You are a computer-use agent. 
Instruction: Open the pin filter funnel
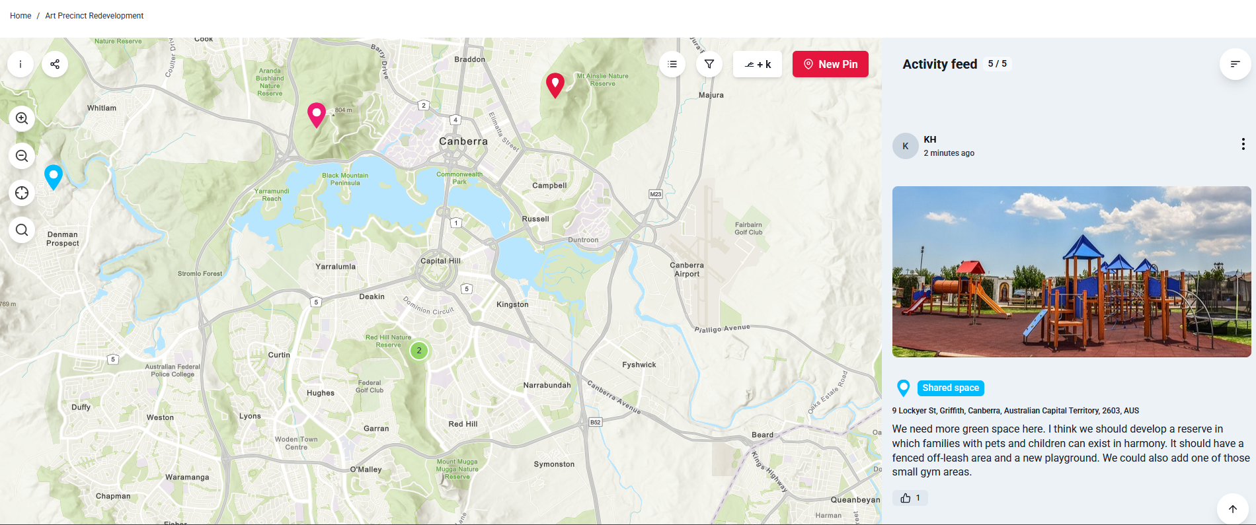[x=709, y=64]
